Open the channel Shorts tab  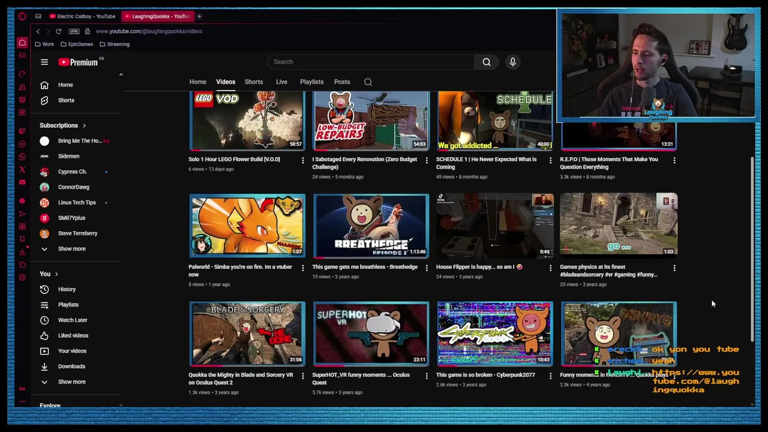click(254, 82)
